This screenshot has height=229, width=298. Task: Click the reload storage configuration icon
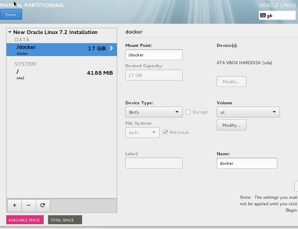tap(43, 205)
